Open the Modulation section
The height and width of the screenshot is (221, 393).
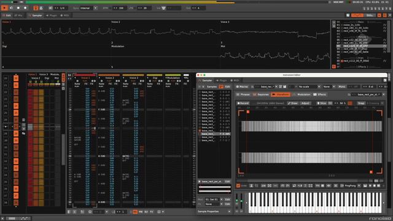tap(302, 95)
